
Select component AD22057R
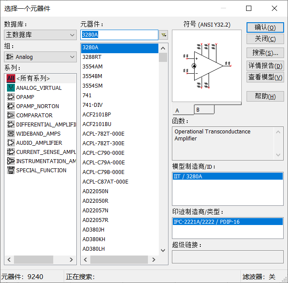coord(120,220)
